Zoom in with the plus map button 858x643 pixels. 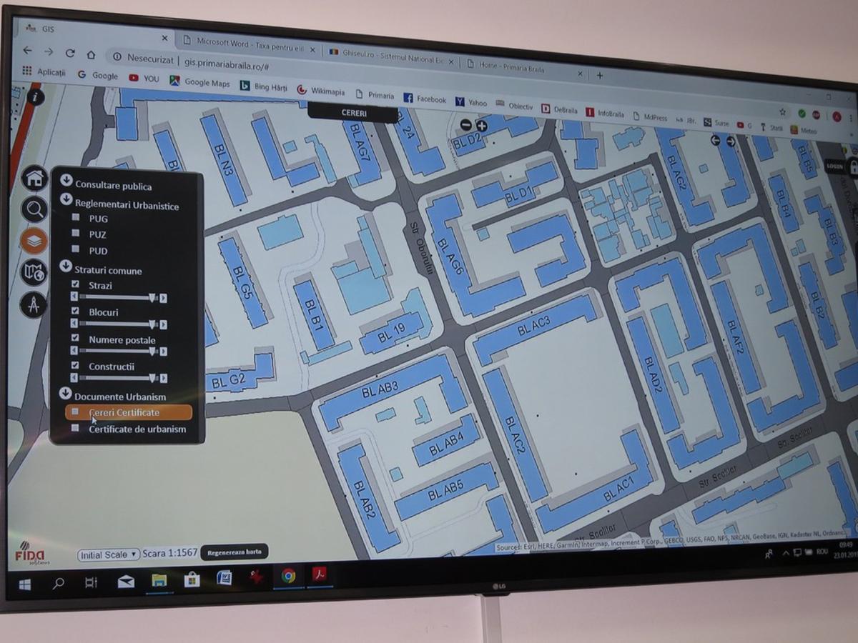coord(482,126)
